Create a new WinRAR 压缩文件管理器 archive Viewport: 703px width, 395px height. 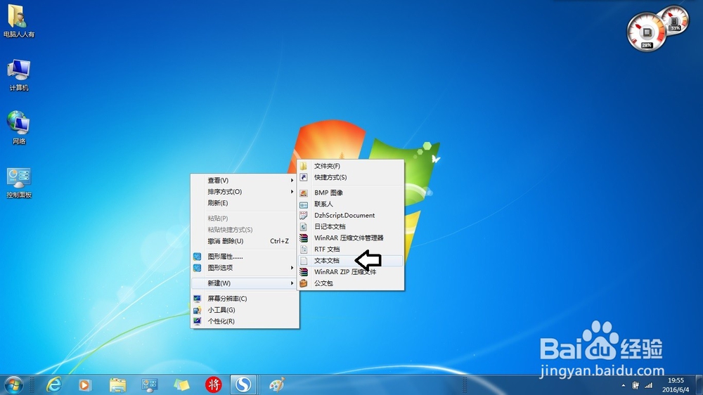351,238
